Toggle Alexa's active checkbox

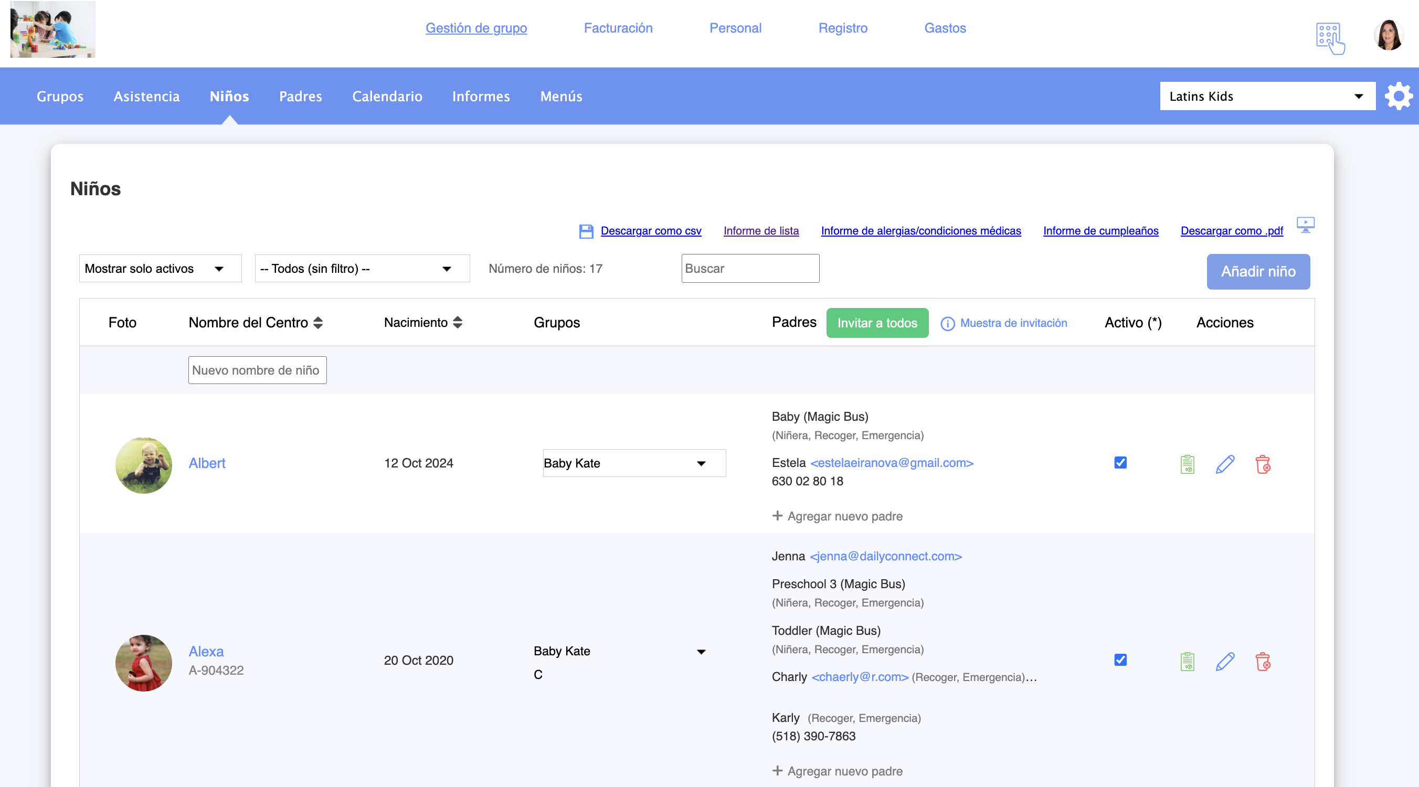(1120, 660)
